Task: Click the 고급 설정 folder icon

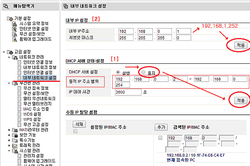Action: [10, 52]
